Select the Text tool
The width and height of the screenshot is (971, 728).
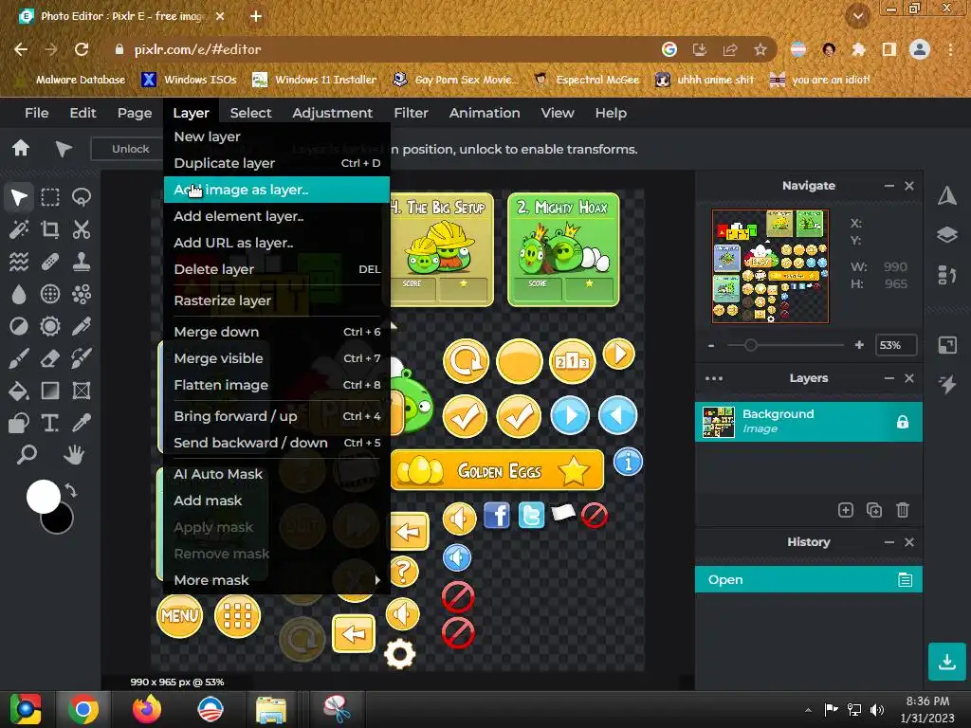click(50, 423)
